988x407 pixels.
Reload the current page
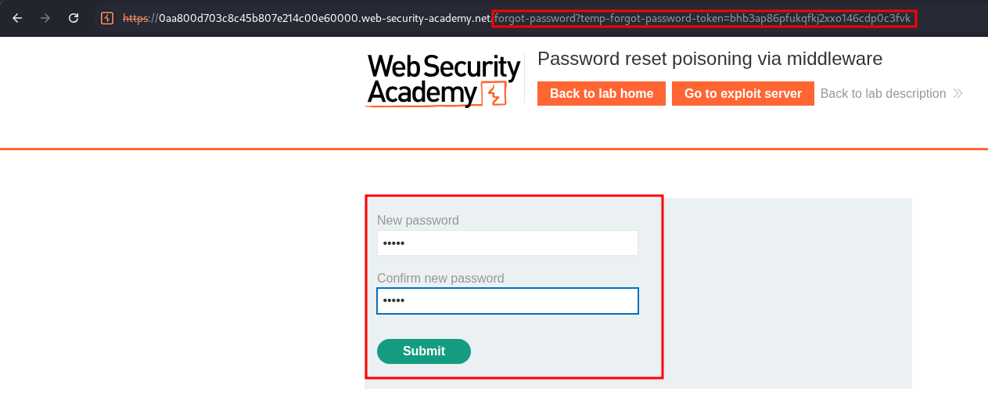pos(74,17)
